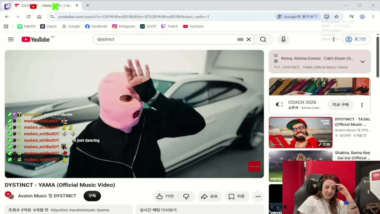Click the Google에 붙여넣기 button
This screenshot has height=214, width=380.
coord(297,17)
